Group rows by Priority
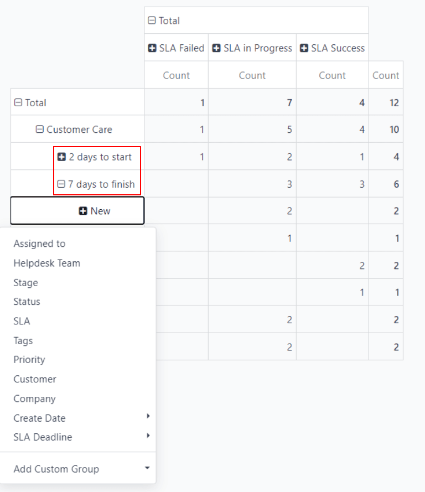Image resolution: width=425 pixels, height=492 pixels. [x=29, y=360]
